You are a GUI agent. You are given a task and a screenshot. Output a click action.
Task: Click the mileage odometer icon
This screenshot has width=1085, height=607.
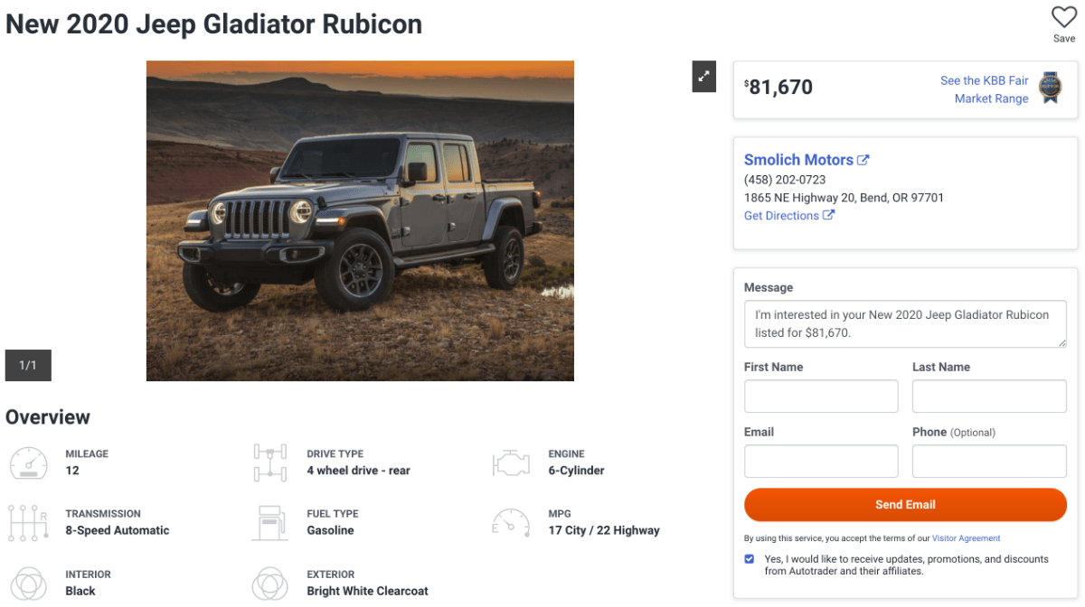28,462
